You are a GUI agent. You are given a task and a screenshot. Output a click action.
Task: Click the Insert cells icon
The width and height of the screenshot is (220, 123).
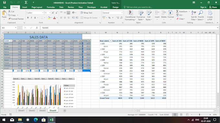coord(157,13)
